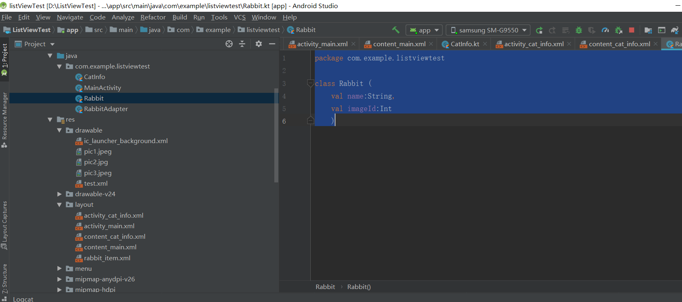
Task: Open the VCS menu
Action: point(240,17)
